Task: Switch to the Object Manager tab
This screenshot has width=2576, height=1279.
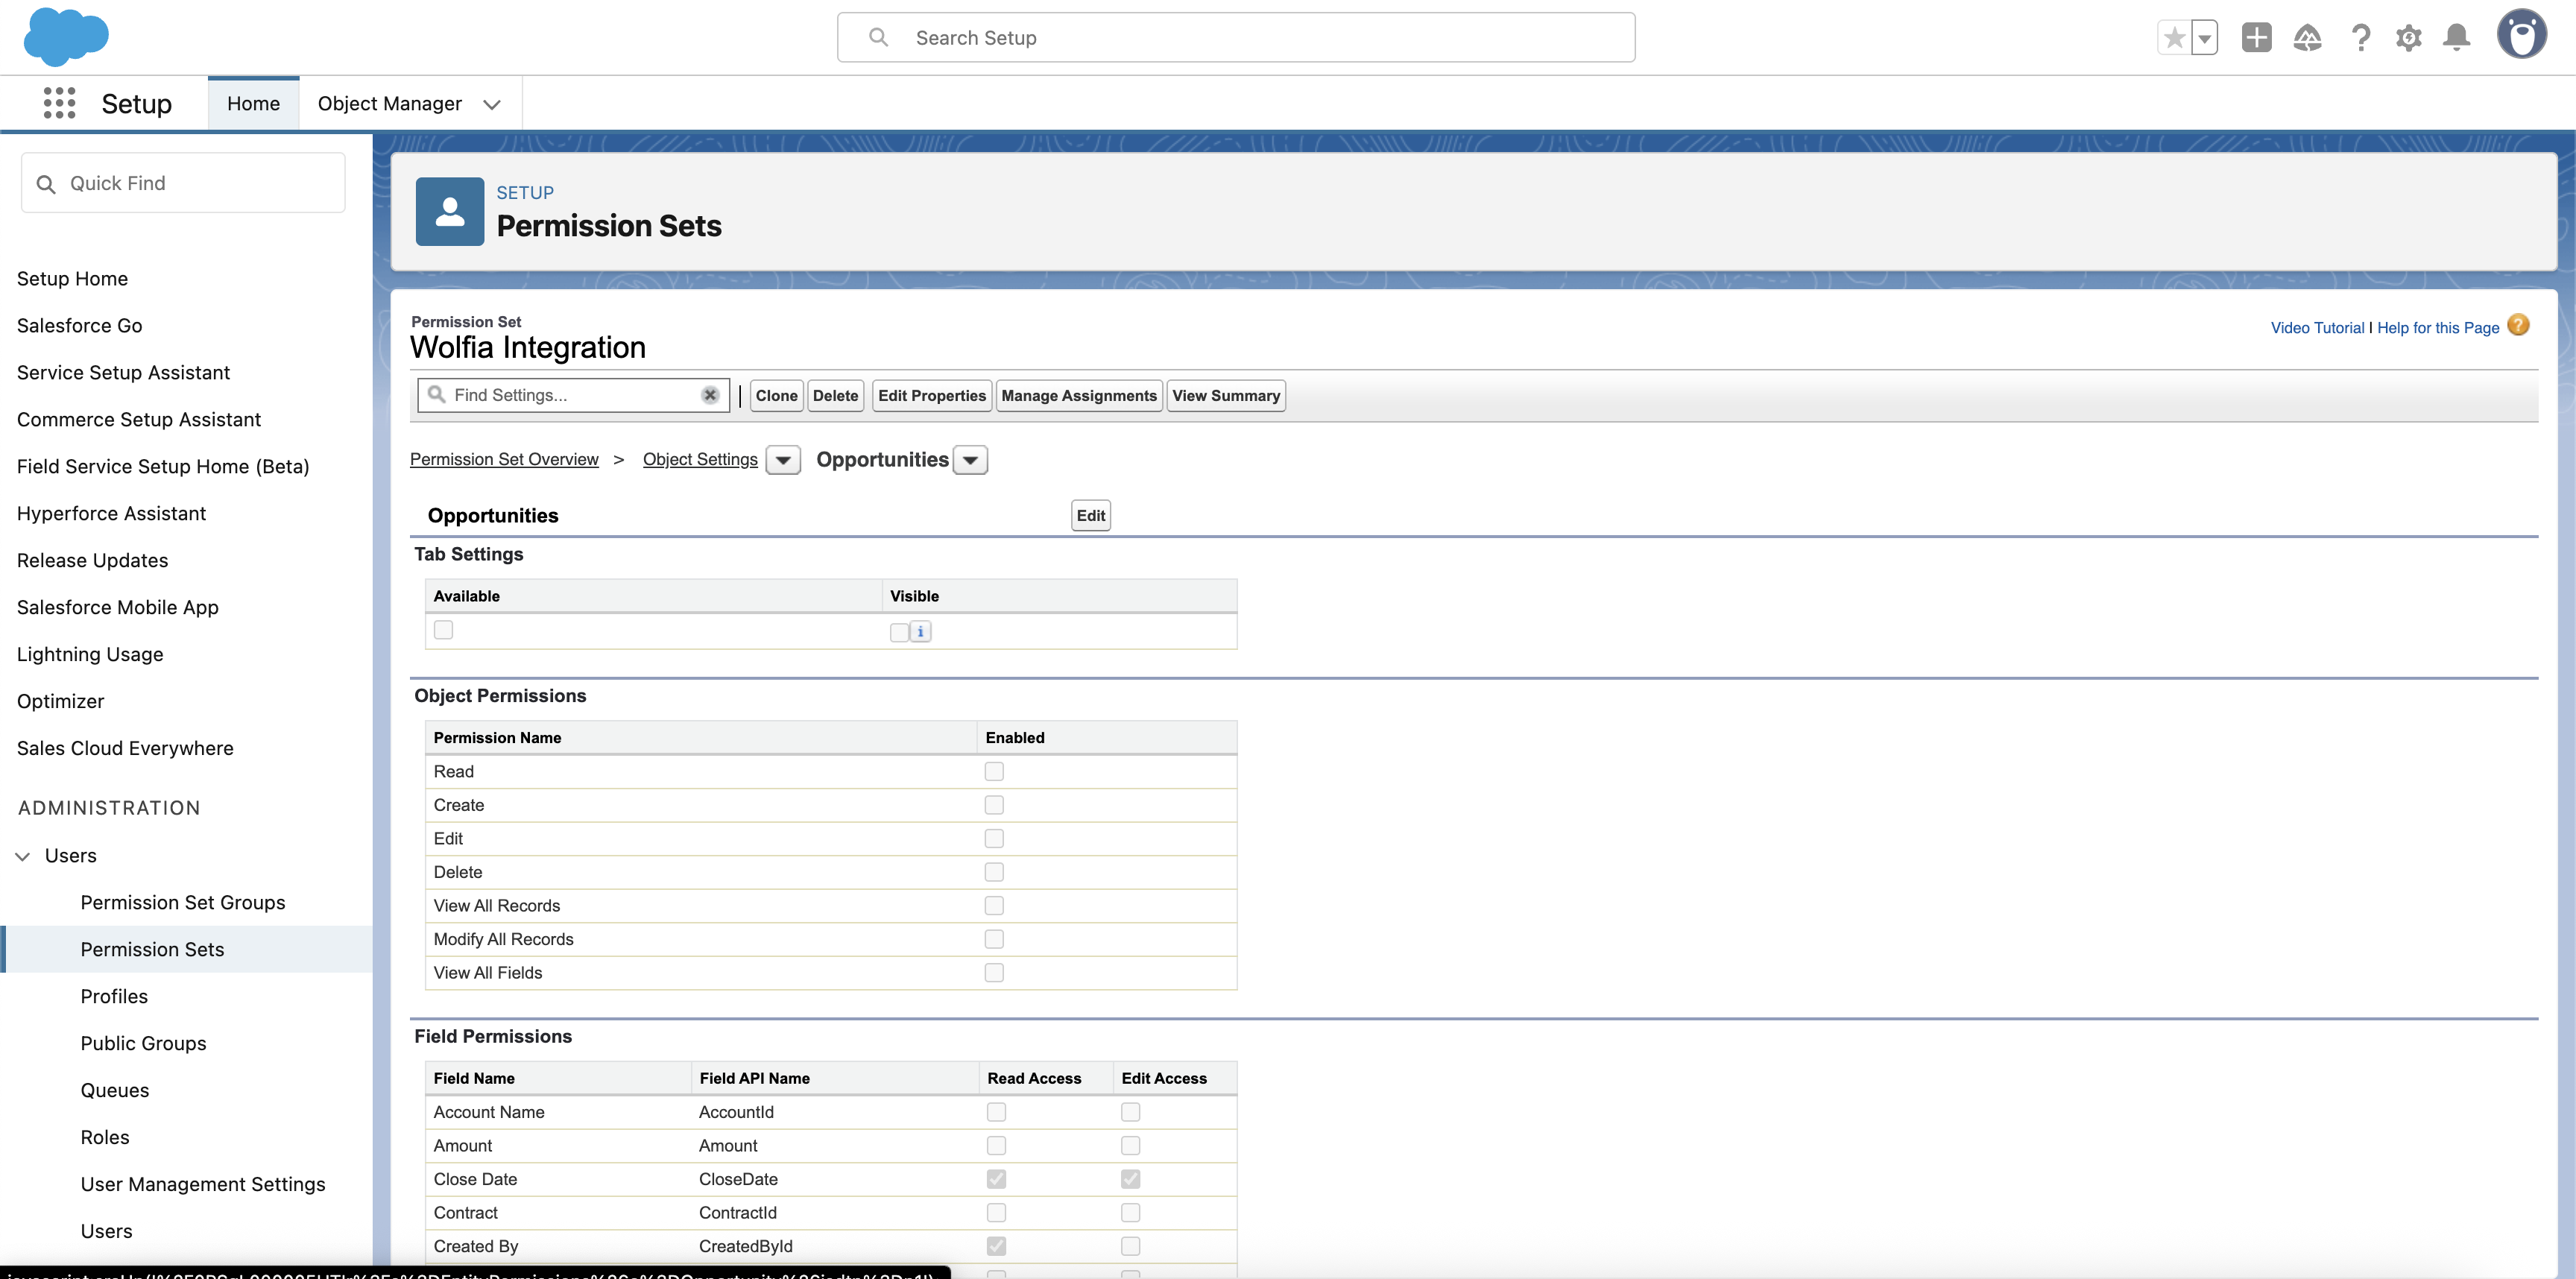Action: point(390,103)
